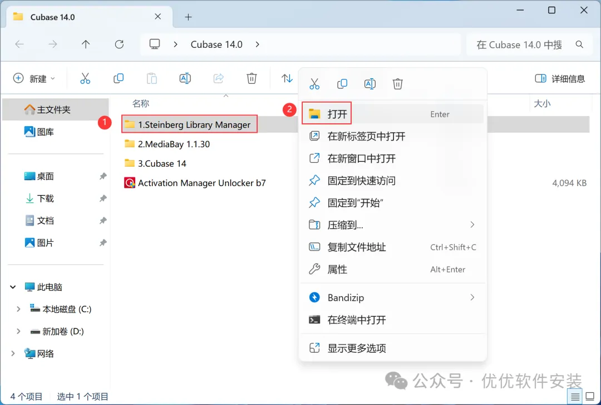Open the 新建 dropdown menu
The width and height of the screenshot is (601, 405).
tap(34, 78)
